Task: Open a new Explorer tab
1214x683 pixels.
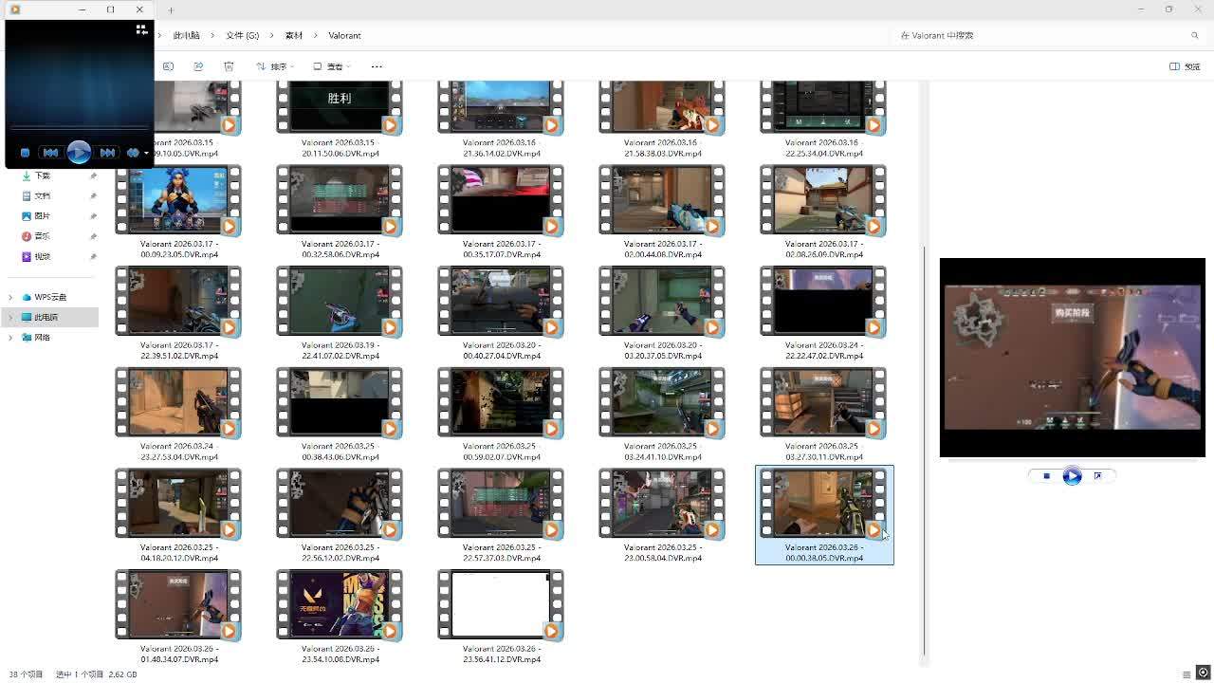Action: coord(171,9)
